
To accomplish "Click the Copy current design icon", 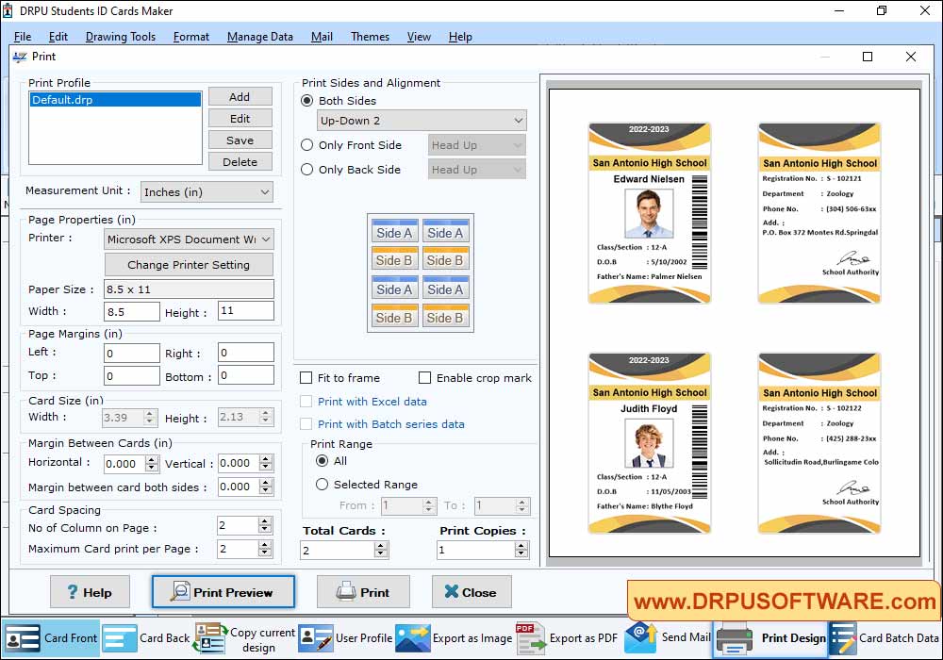I will (210, 637).
